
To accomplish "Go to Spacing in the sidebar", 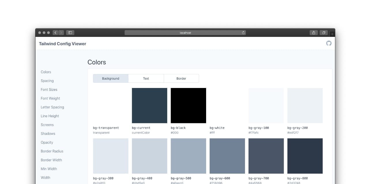I will pyautogui.click(x=47, y=81).
